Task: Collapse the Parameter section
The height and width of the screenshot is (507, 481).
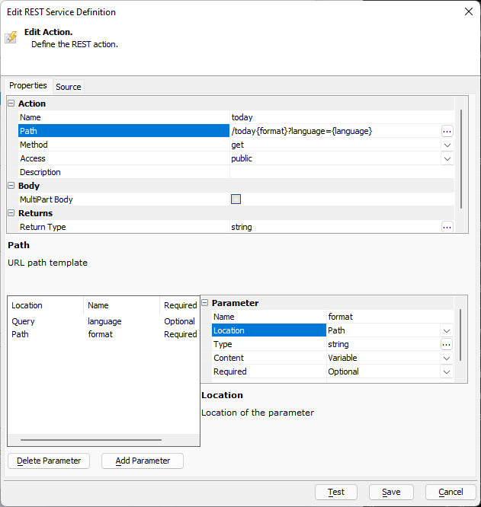Action: (x=204, y=303)
